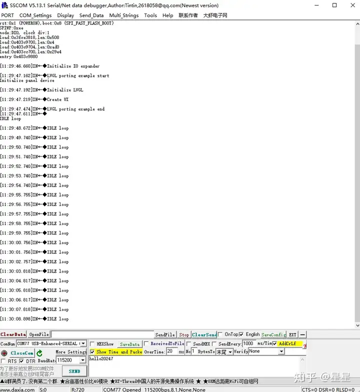Open the COM_Settings menu
The height and width of the screenshot is (392, 360).
pos(35,15)
